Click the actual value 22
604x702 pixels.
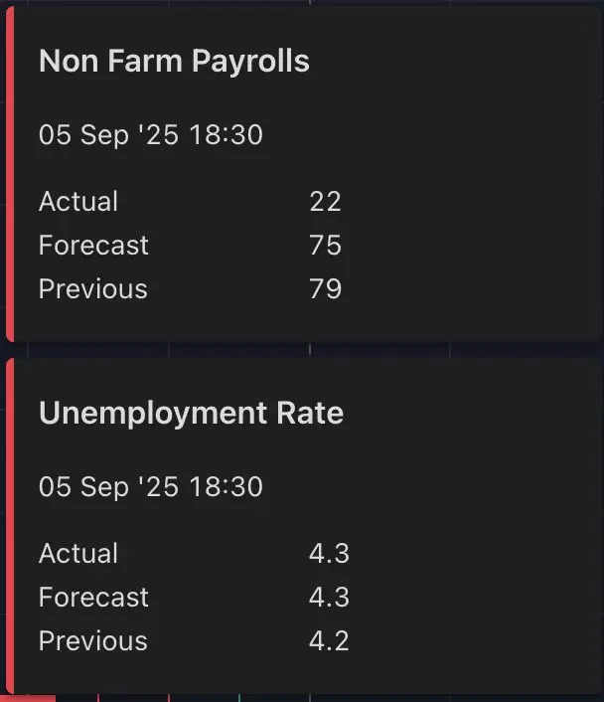point(325,202)
